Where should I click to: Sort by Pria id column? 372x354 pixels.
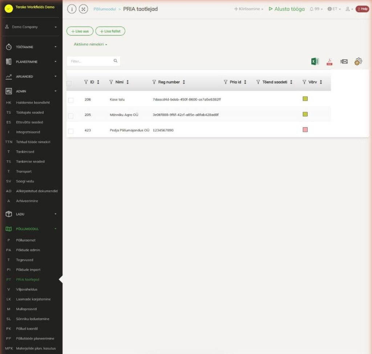click(x=245, y=82)
